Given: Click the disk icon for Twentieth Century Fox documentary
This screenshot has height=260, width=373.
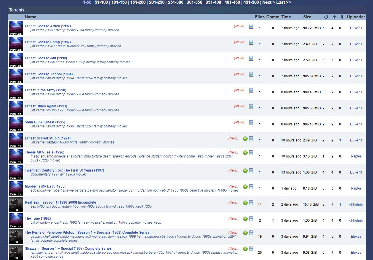Looking at the screenshot, I should tap(251, 171).
